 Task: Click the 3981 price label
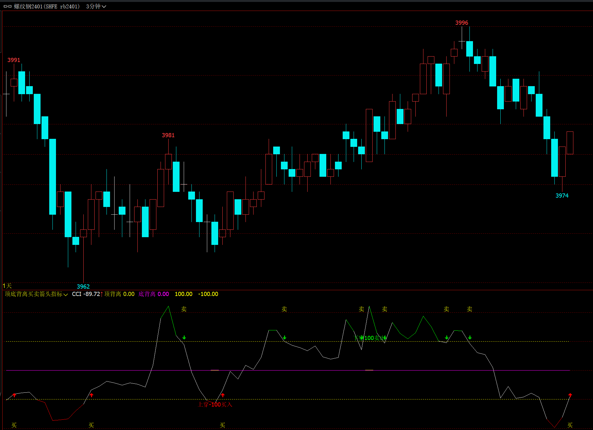pos(168,135)
